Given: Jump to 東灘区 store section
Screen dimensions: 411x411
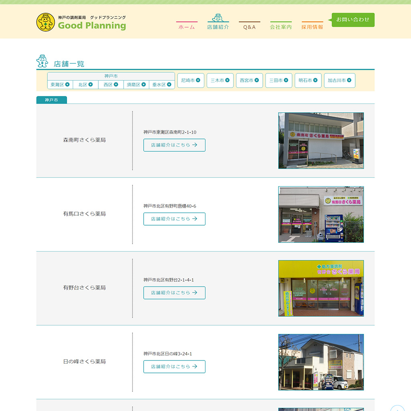Looking at the screenshot, I should point(60,84).
